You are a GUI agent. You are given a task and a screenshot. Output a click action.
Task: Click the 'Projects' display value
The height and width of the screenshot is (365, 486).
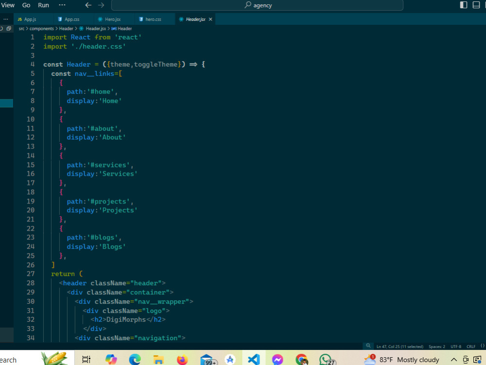point(118,210)
